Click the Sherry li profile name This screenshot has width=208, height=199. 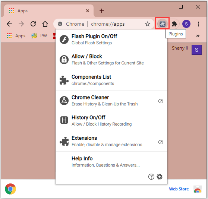pos(180,48)
